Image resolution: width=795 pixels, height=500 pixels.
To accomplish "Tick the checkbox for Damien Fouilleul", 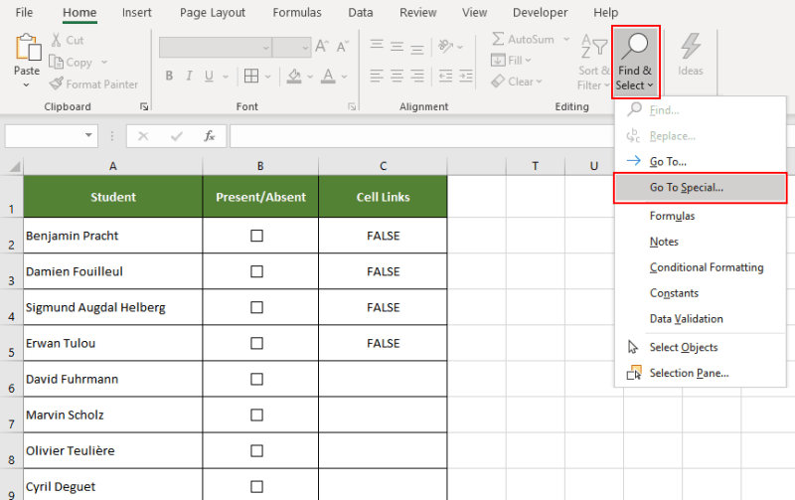I will (x=257, y=271).
